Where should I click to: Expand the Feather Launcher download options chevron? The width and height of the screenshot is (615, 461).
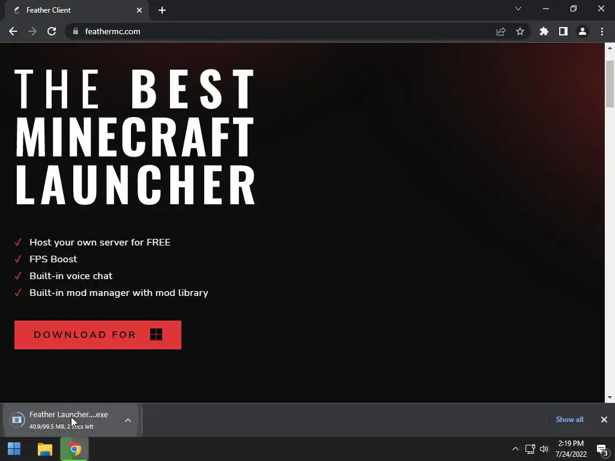click(x=128, y=420)
